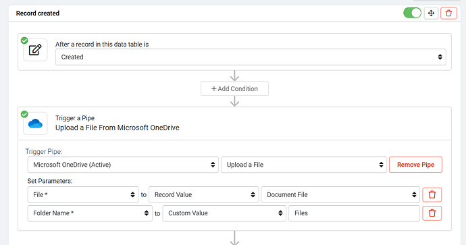This screenshot has width=466, height=245.
Task: Click the Upload a File From Microsoft OneDrive heading
Action: tap(118, 128)
